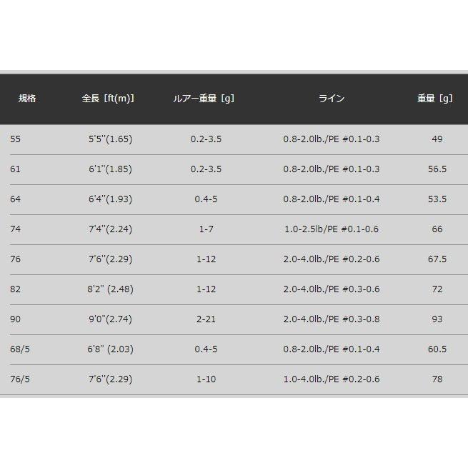Click the 56.5 weight value
This screenshot has height=468, width=468.
click(x=437, y=169)
